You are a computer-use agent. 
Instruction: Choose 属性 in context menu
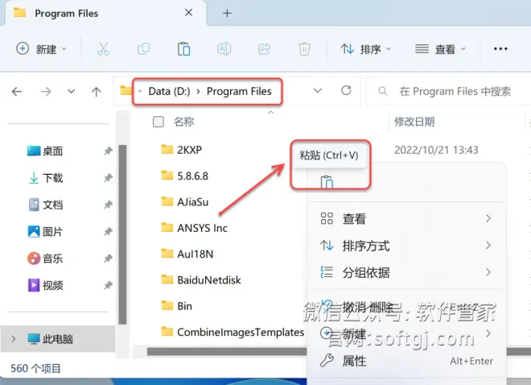click(405, 361)
